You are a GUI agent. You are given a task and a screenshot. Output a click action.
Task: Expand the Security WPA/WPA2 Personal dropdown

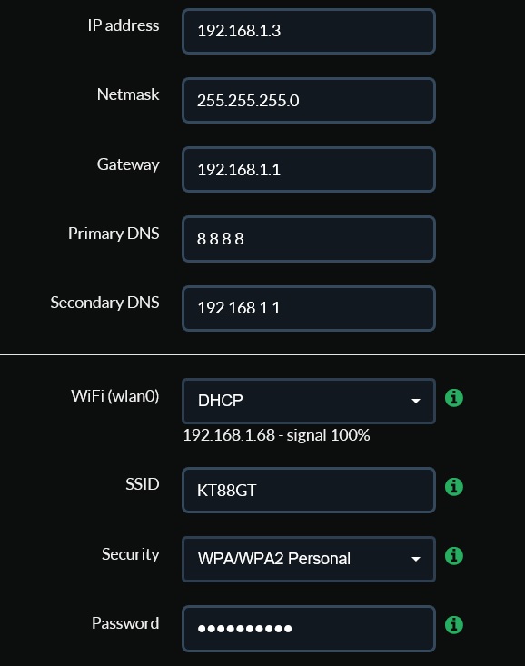(309, 559)
